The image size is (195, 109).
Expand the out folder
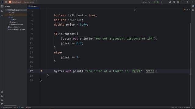pos(8,15)
